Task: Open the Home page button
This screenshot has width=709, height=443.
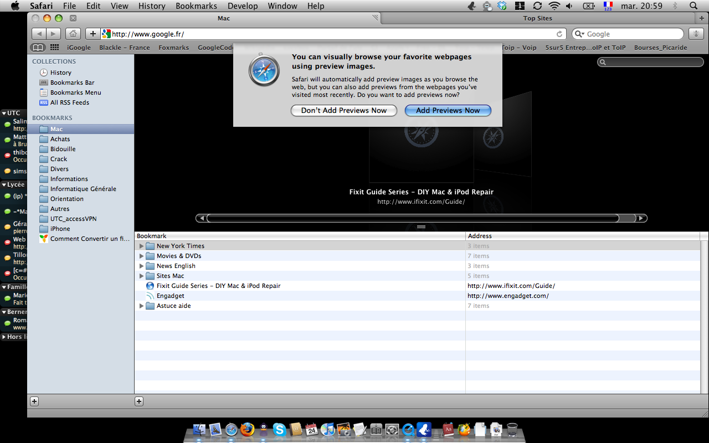Action: pyautogui.click(x=73, y=34)
